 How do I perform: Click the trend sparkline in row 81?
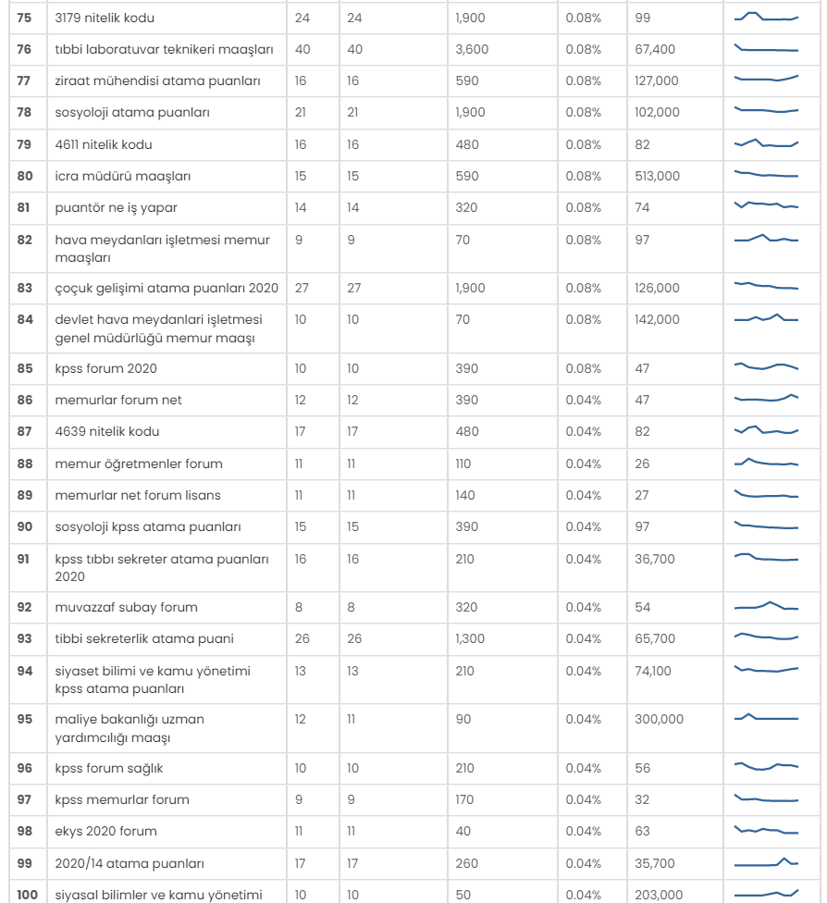click(x=766, y=205)
